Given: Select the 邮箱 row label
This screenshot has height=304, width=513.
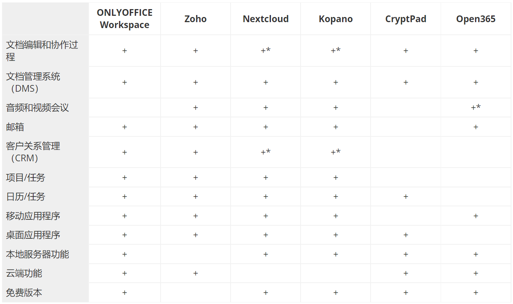Looking at the screenshot, I should click(x=15, y=127).
